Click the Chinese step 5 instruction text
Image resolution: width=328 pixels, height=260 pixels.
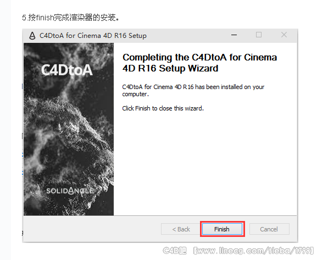click(x=71, y=18)
